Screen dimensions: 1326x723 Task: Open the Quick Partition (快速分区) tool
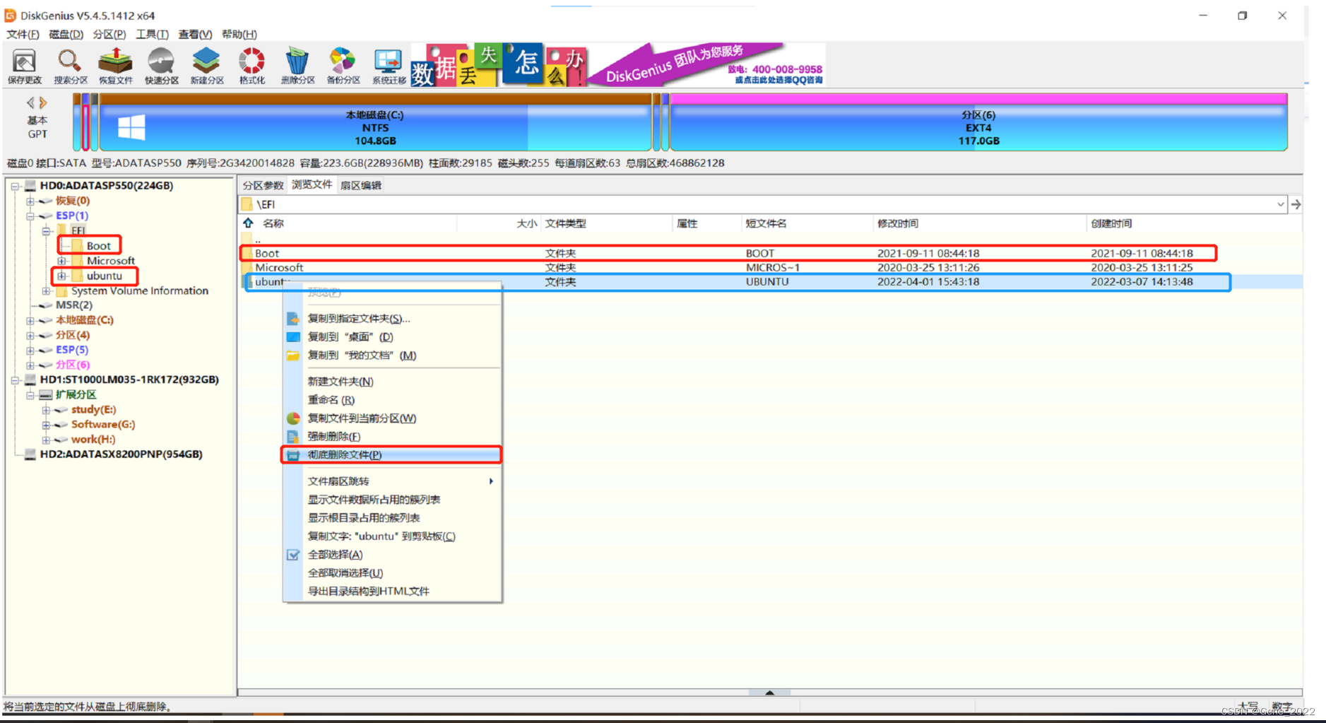(x=161, y=66)
